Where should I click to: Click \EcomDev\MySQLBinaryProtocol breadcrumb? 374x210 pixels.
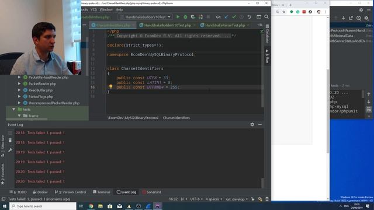pyautogui.click(x=133, y=118)
